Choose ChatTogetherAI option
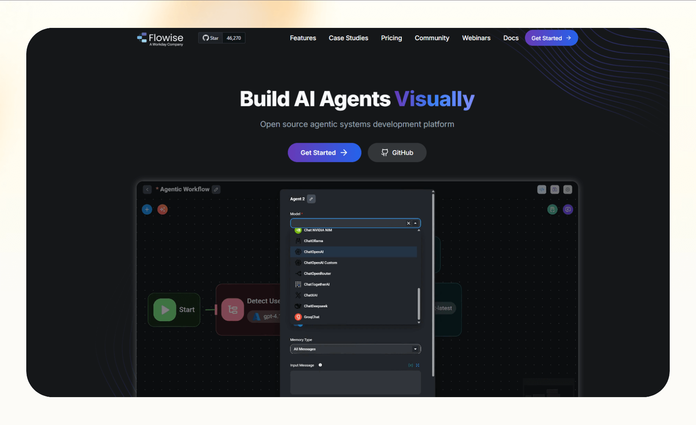This screenshot has height=425, width=696. click(x=354, y=284)
